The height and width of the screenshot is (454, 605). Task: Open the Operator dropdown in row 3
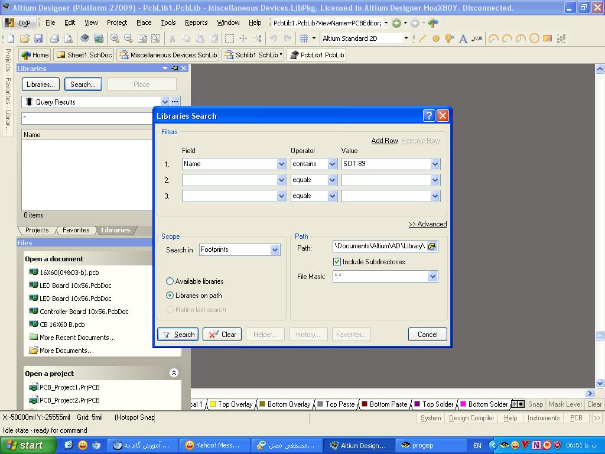click(x=332, y=196)
